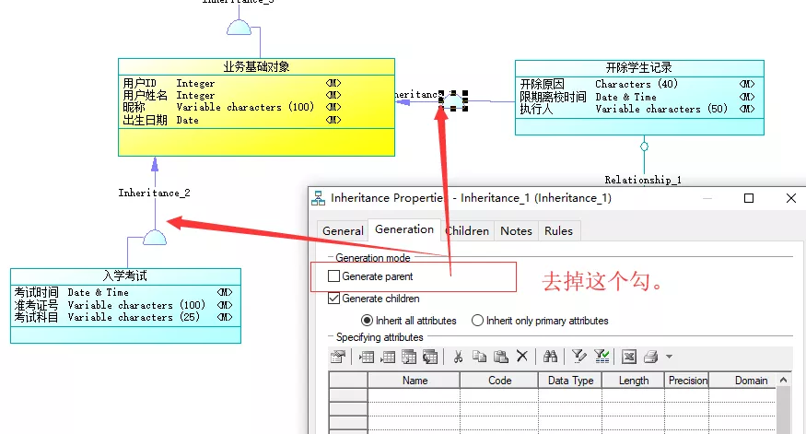Screen dimensions: 806x434
Task: Click the Precision column header
Action: pos(687,380)
